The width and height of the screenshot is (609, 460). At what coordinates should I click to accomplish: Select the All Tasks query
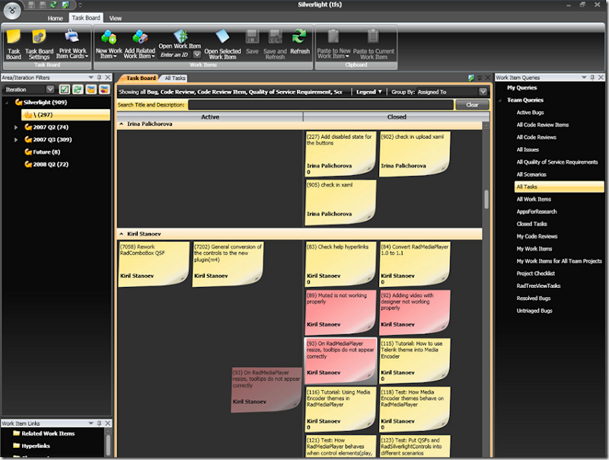pos(560,187)
